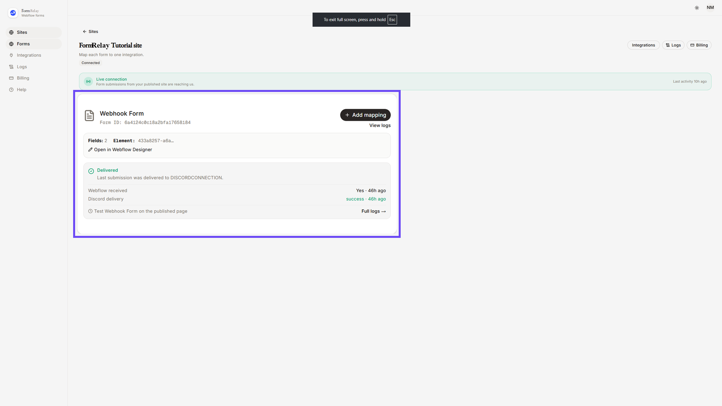Select the Form ID 6a4124c0c18a2bfa17658184 text
The image size is (722, 406).
(x=145, y=123)
